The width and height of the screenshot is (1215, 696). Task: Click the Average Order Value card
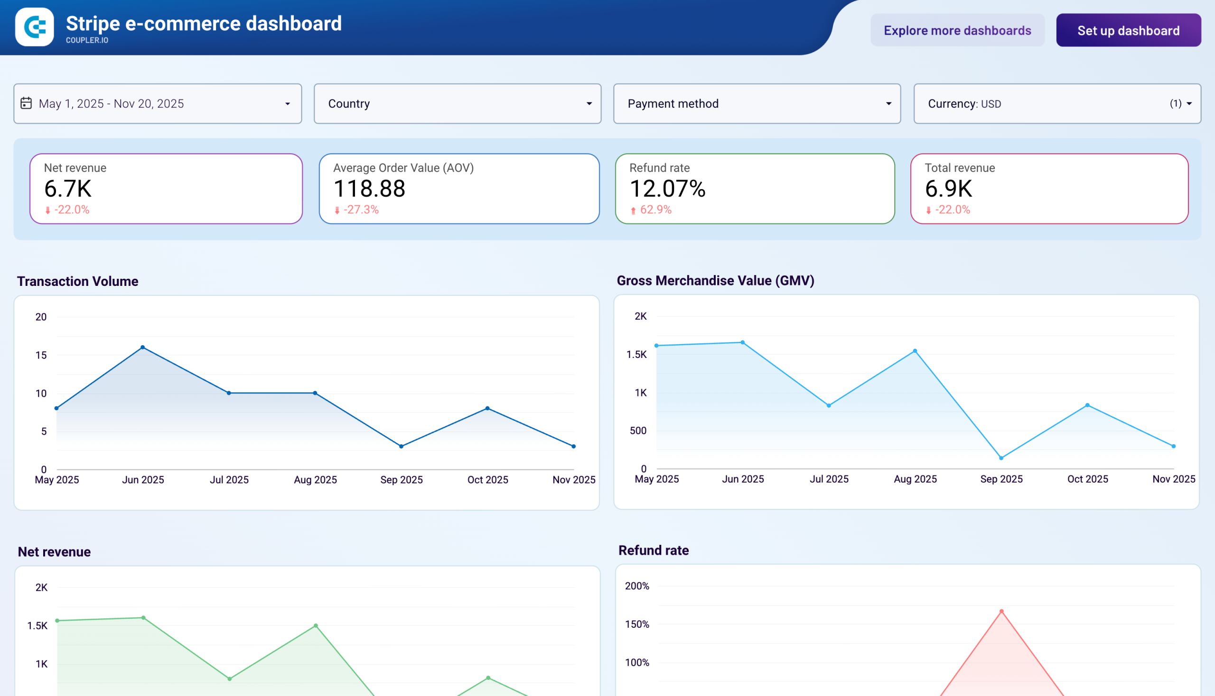point(459,188)
